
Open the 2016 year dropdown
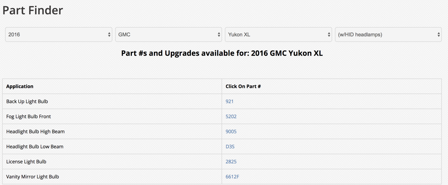point(59,34)
